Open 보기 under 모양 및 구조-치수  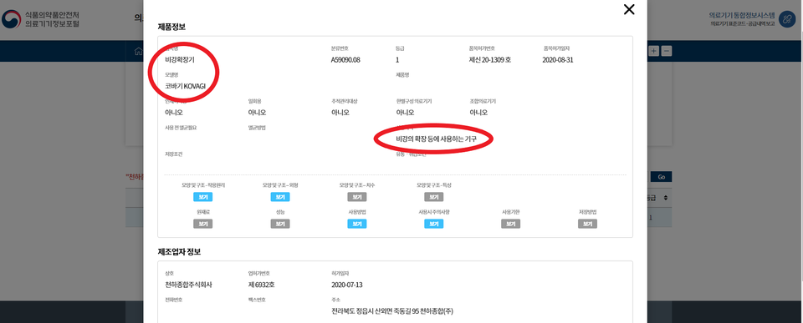pyautogui.click(x=357, y=197)
